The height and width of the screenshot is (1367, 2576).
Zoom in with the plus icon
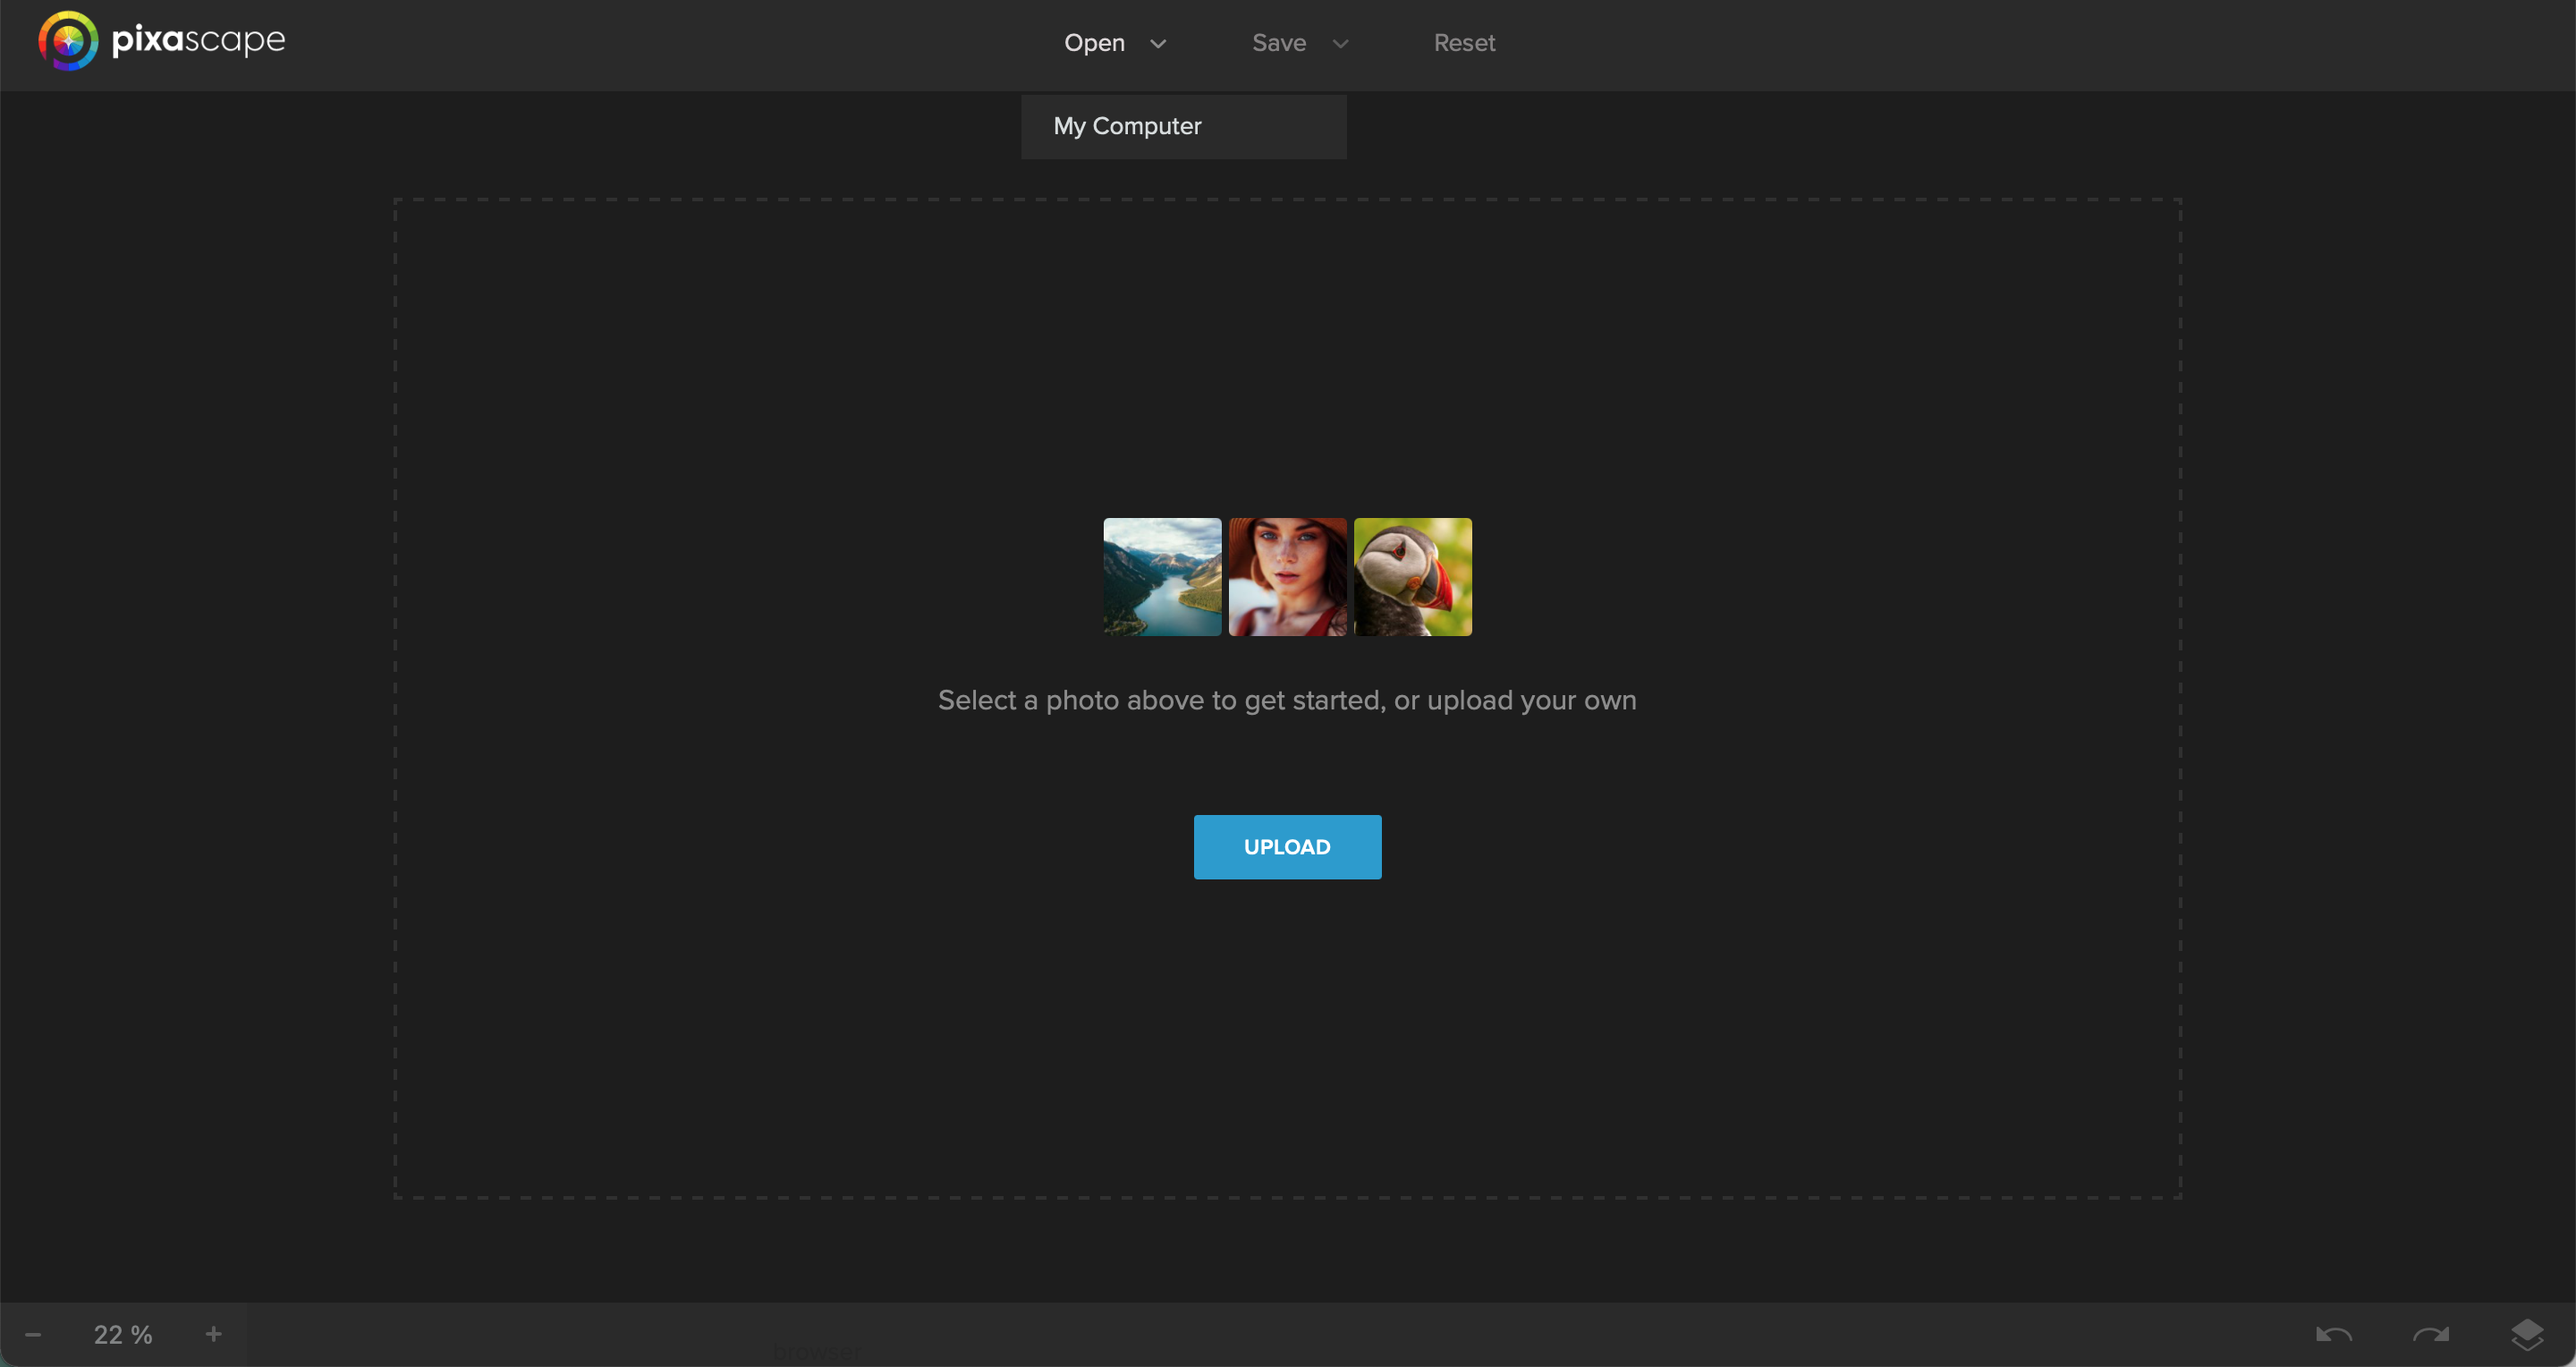tap(213, 1334)
